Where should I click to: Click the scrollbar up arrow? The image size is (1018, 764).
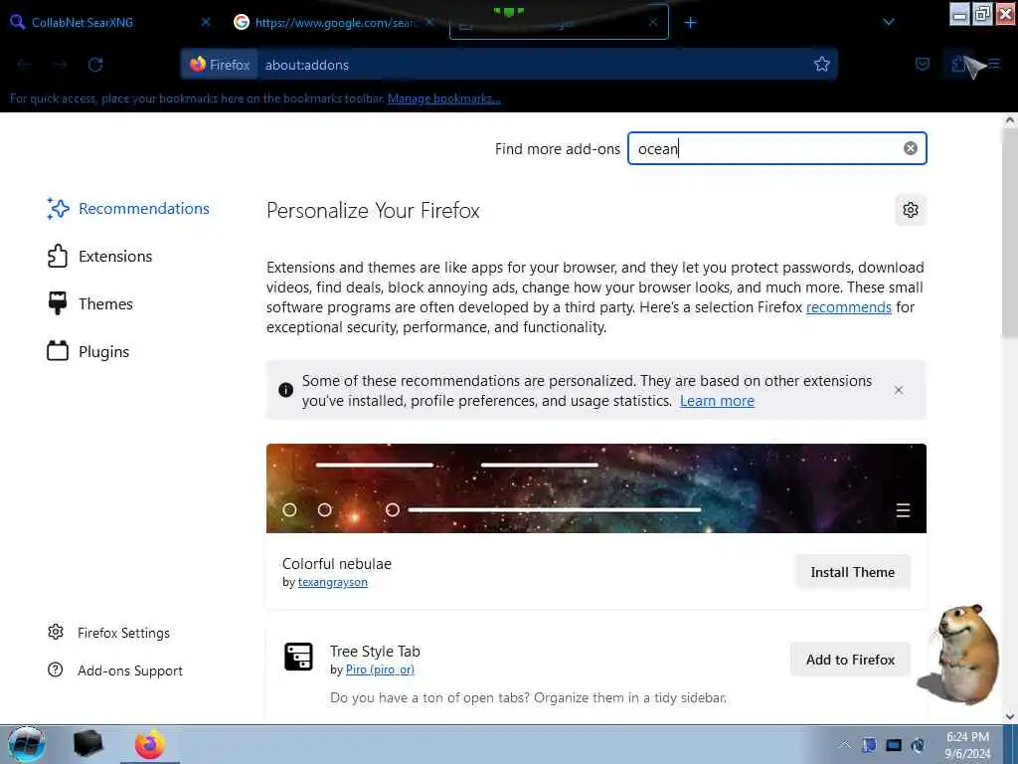[1010, 120]
